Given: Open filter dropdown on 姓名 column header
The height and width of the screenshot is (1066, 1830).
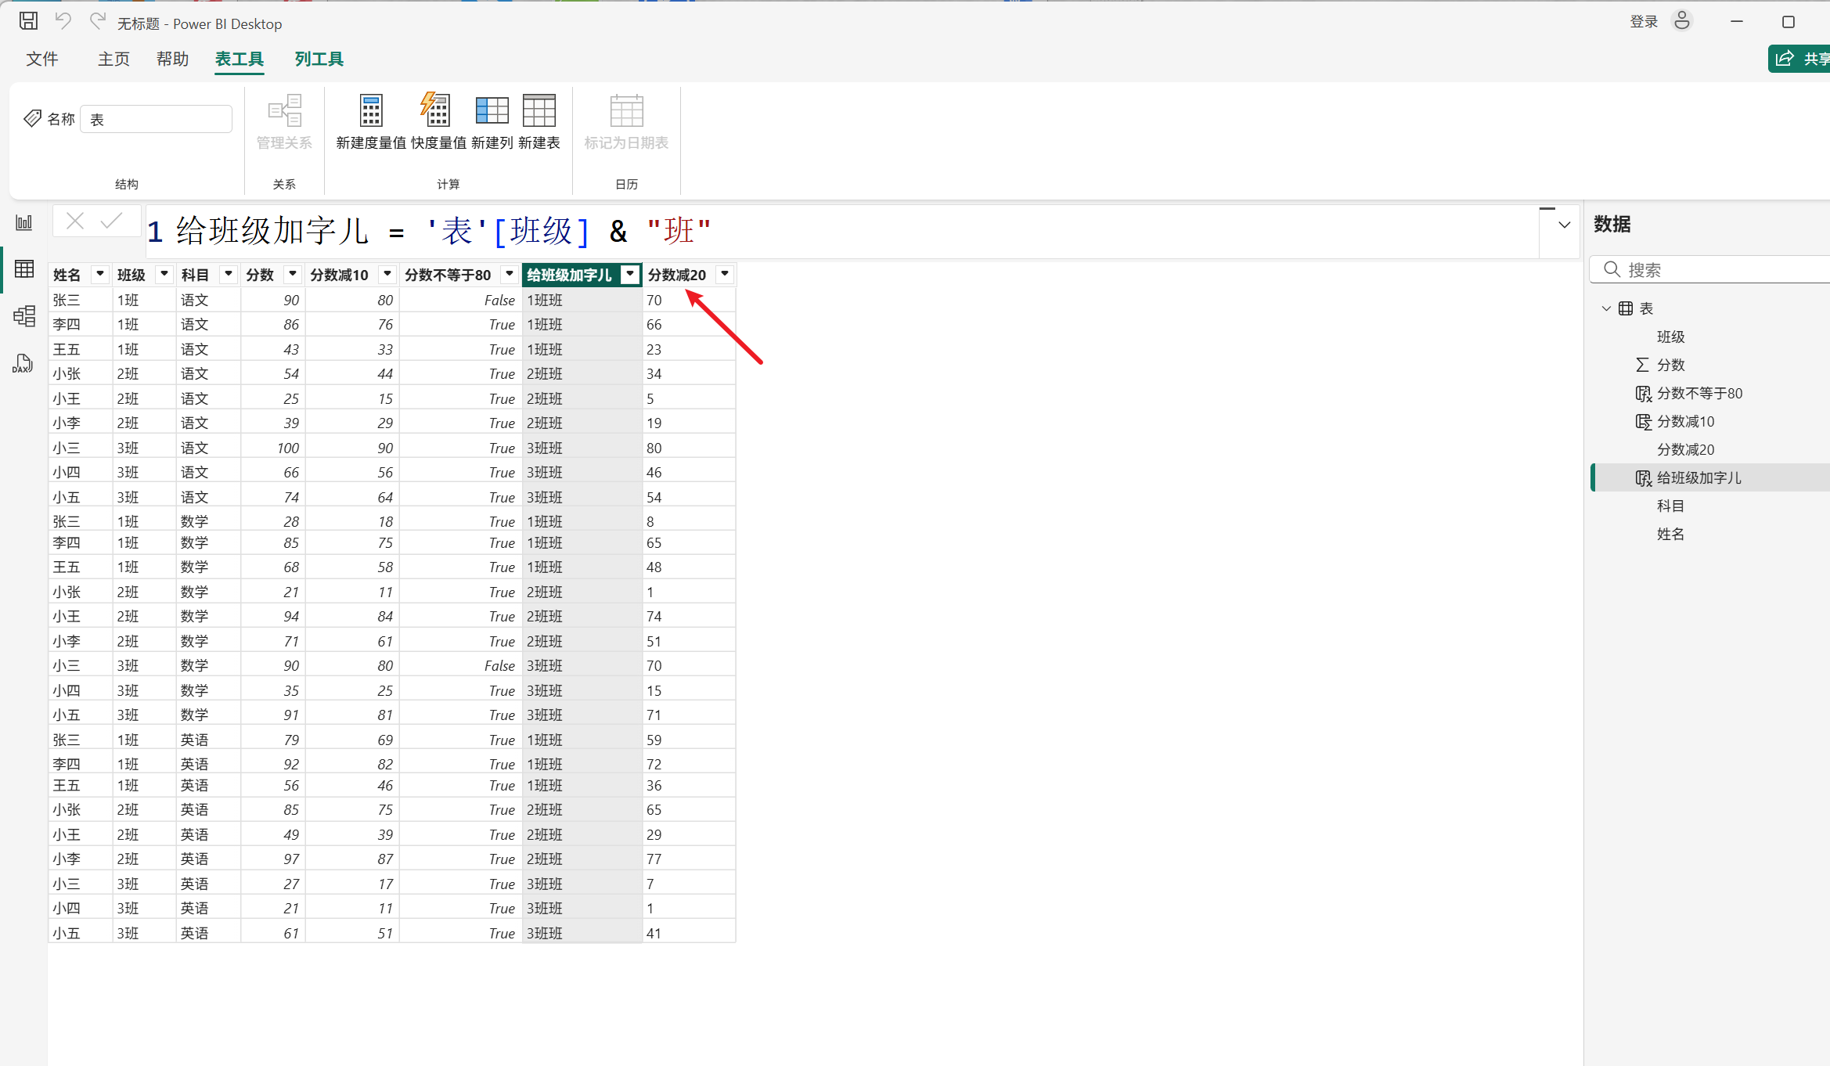Looking at the screenshot, I should 99,274.
